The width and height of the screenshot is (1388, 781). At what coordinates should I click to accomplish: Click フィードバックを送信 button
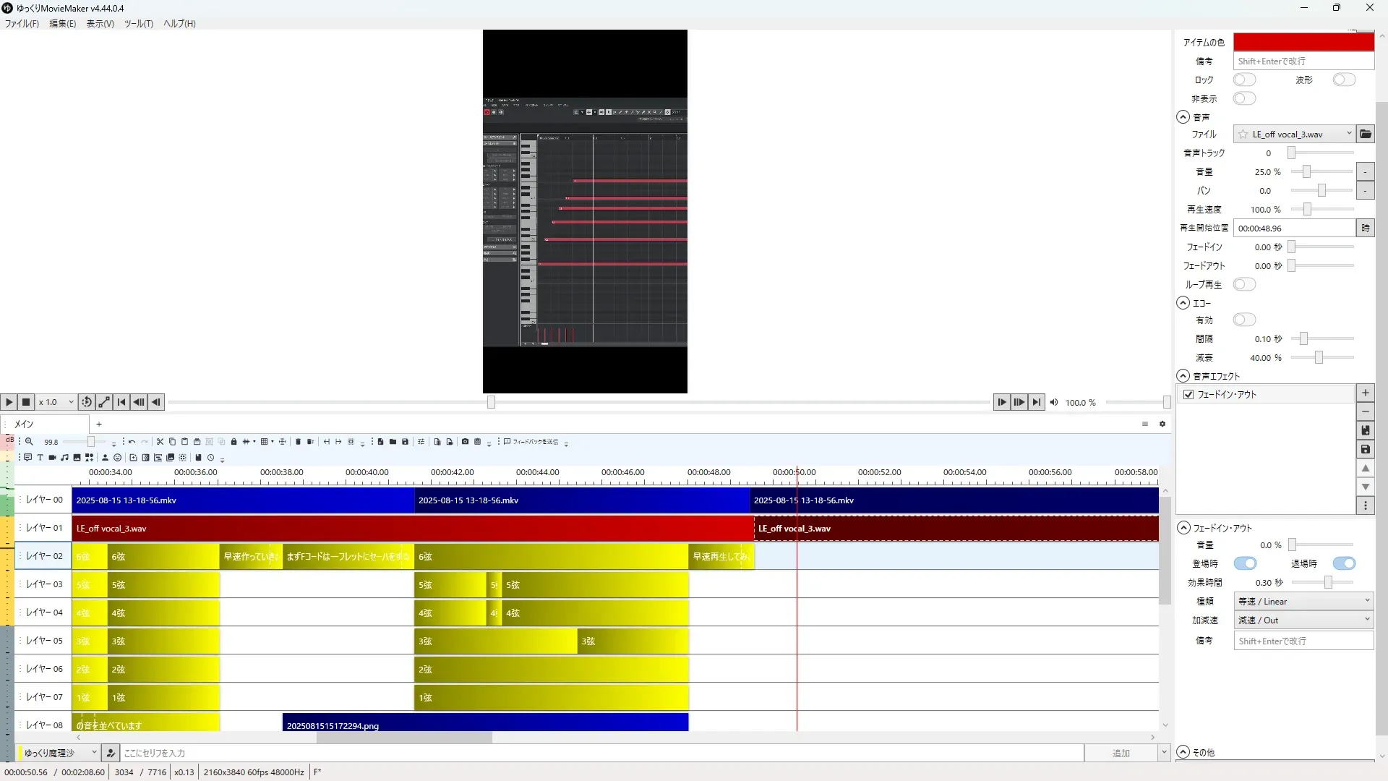(531, 442)
